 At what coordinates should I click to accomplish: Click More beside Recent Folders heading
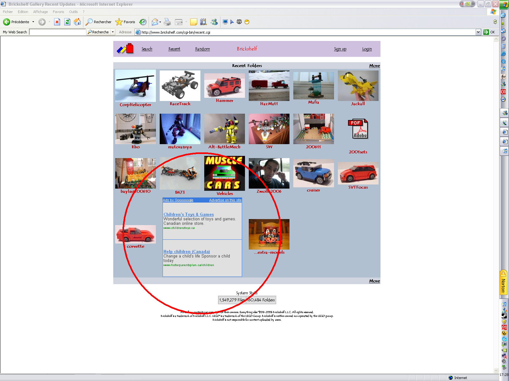click(x=374, y=66)
